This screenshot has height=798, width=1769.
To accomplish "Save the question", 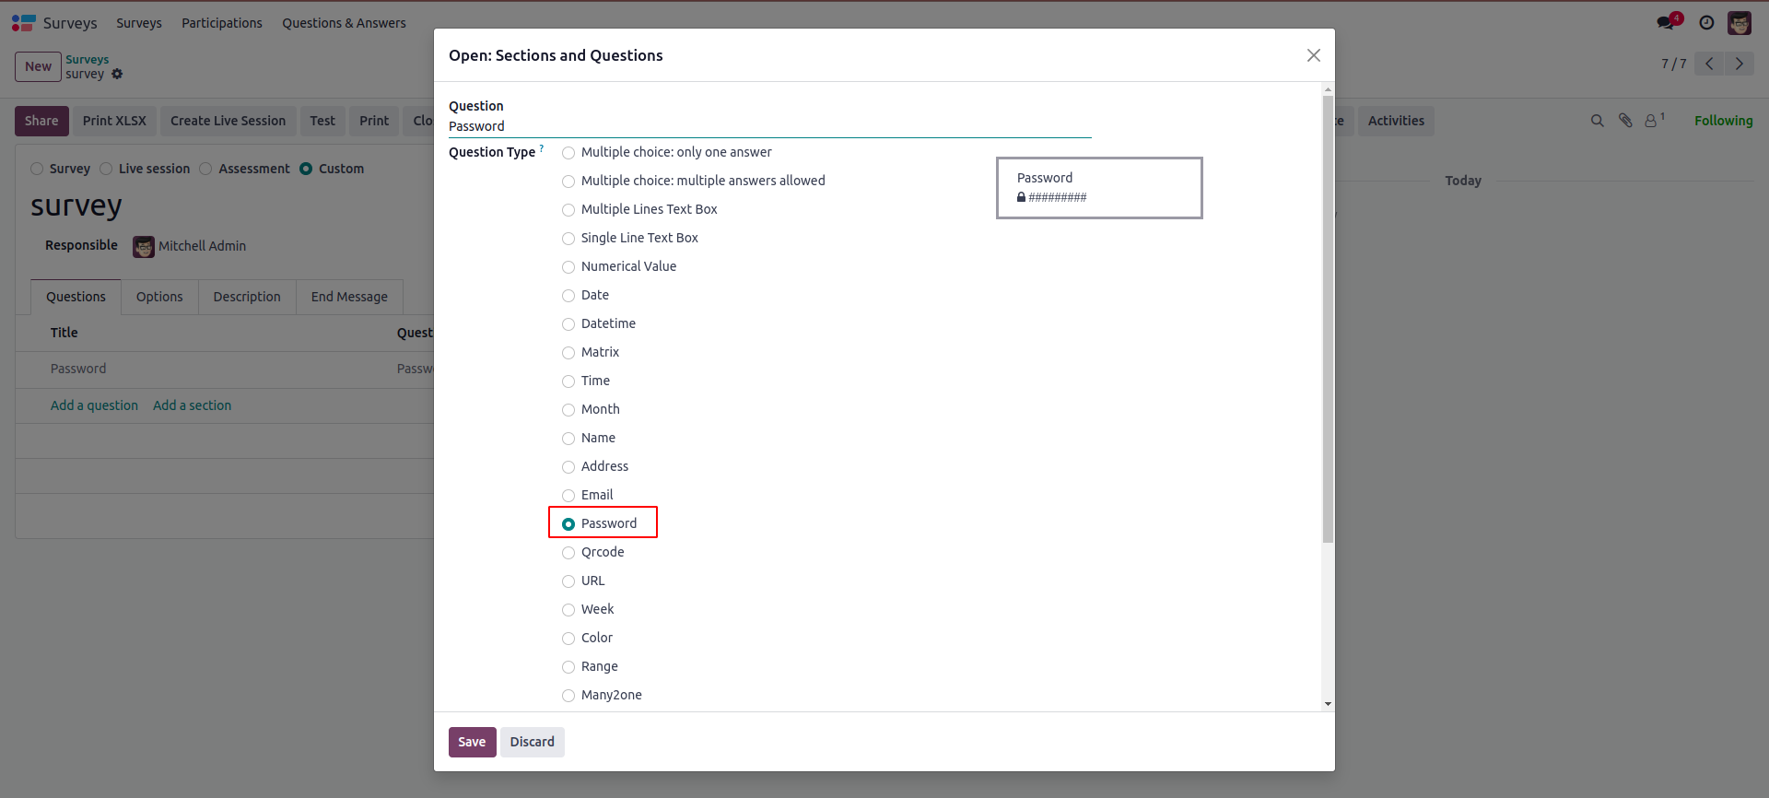I will coord(472,742).
